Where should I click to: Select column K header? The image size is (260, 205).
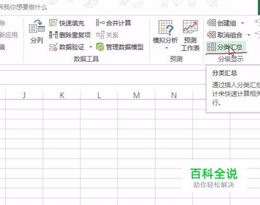point(62,95)
